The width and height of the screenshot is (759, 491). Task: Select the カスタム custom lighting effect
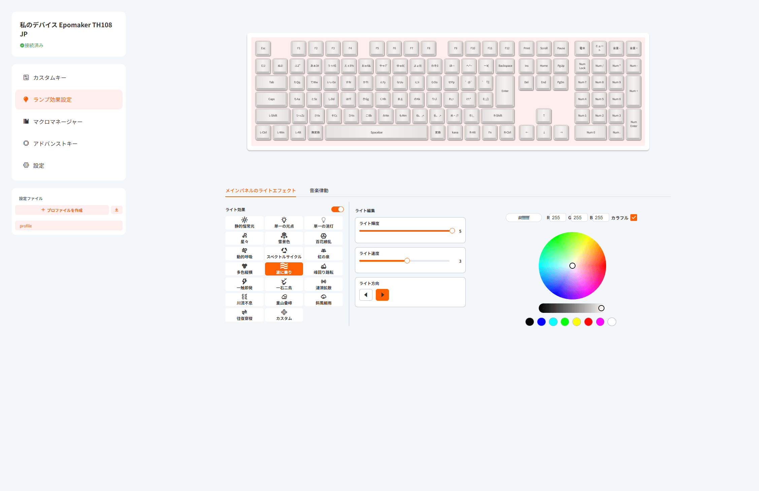click(284, 315)
